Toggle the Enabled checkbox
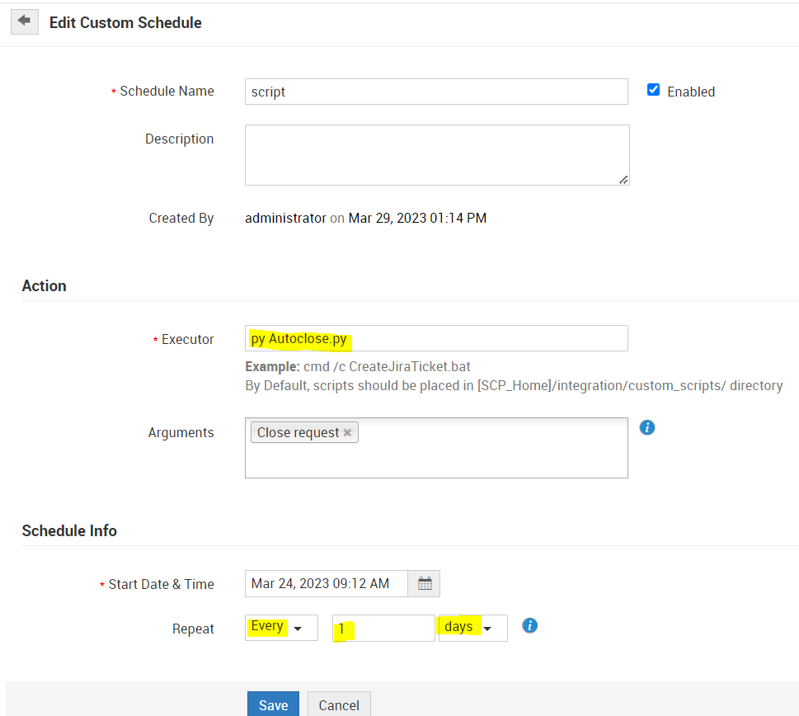 click(653, 90)
